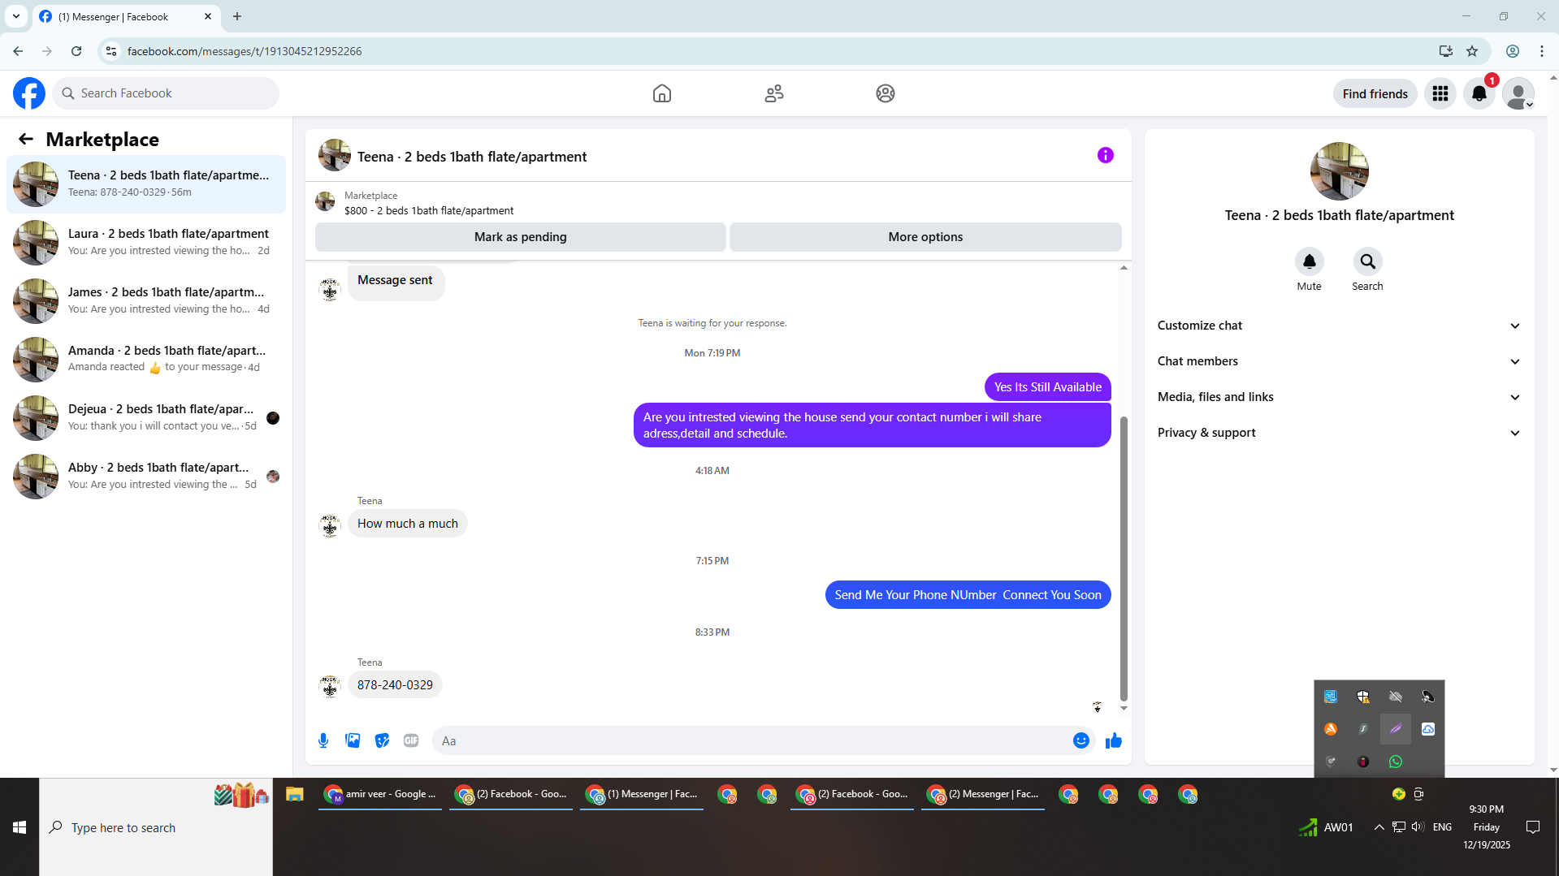Mute the Teena conversation
This screenshot has height=876, width=1559.
(1309, 261)
